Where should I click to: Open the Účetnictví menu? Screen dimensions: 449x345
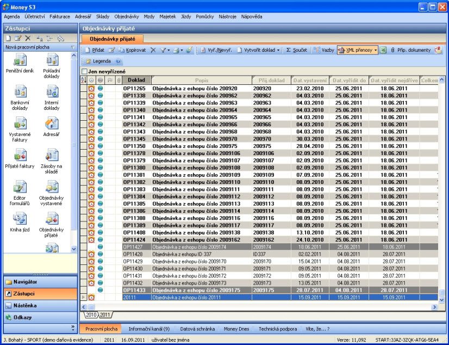click(x=35, y=17)
